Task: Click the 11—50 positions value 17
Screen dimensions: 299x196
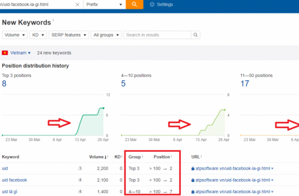Action: [x=245, y=84]
